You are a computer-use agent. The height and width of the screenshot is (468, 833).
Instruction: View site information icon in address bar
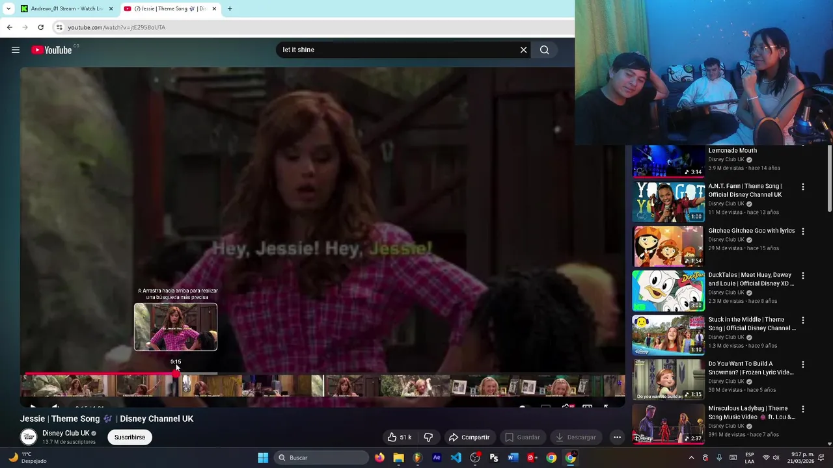click(x=59, y=27)
